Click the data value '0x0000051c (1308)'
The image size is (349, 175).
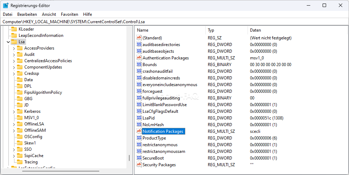point(267,118)
